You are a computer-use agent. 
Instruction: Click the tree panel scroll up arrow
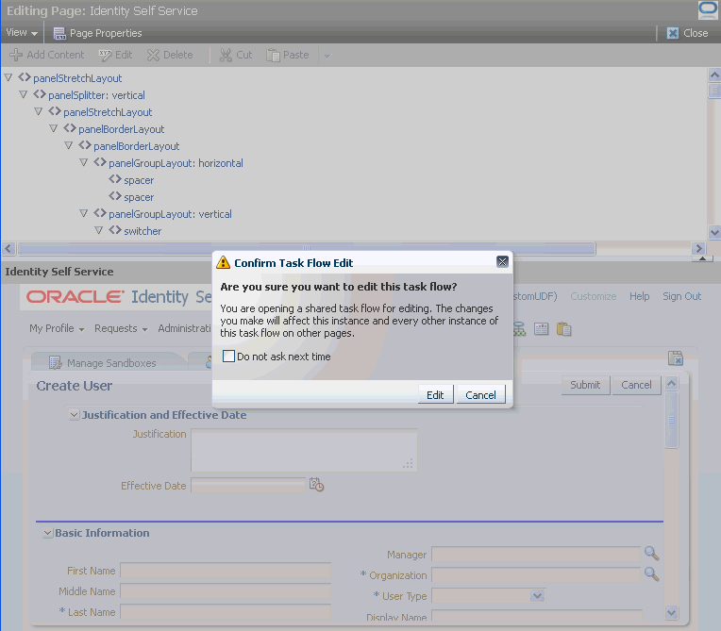pos(714,75)
